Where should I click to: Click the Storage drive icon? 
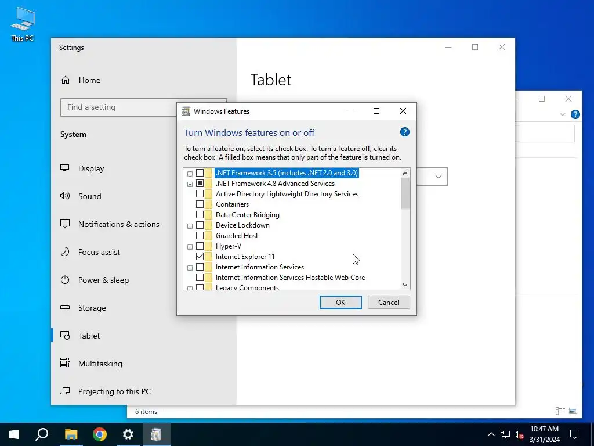[65, 308]
